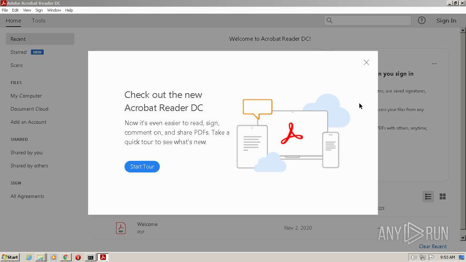This screenshot has height=262, width=466.
Task: Open the command prompt taskbar icon
Action: point(90,257)
